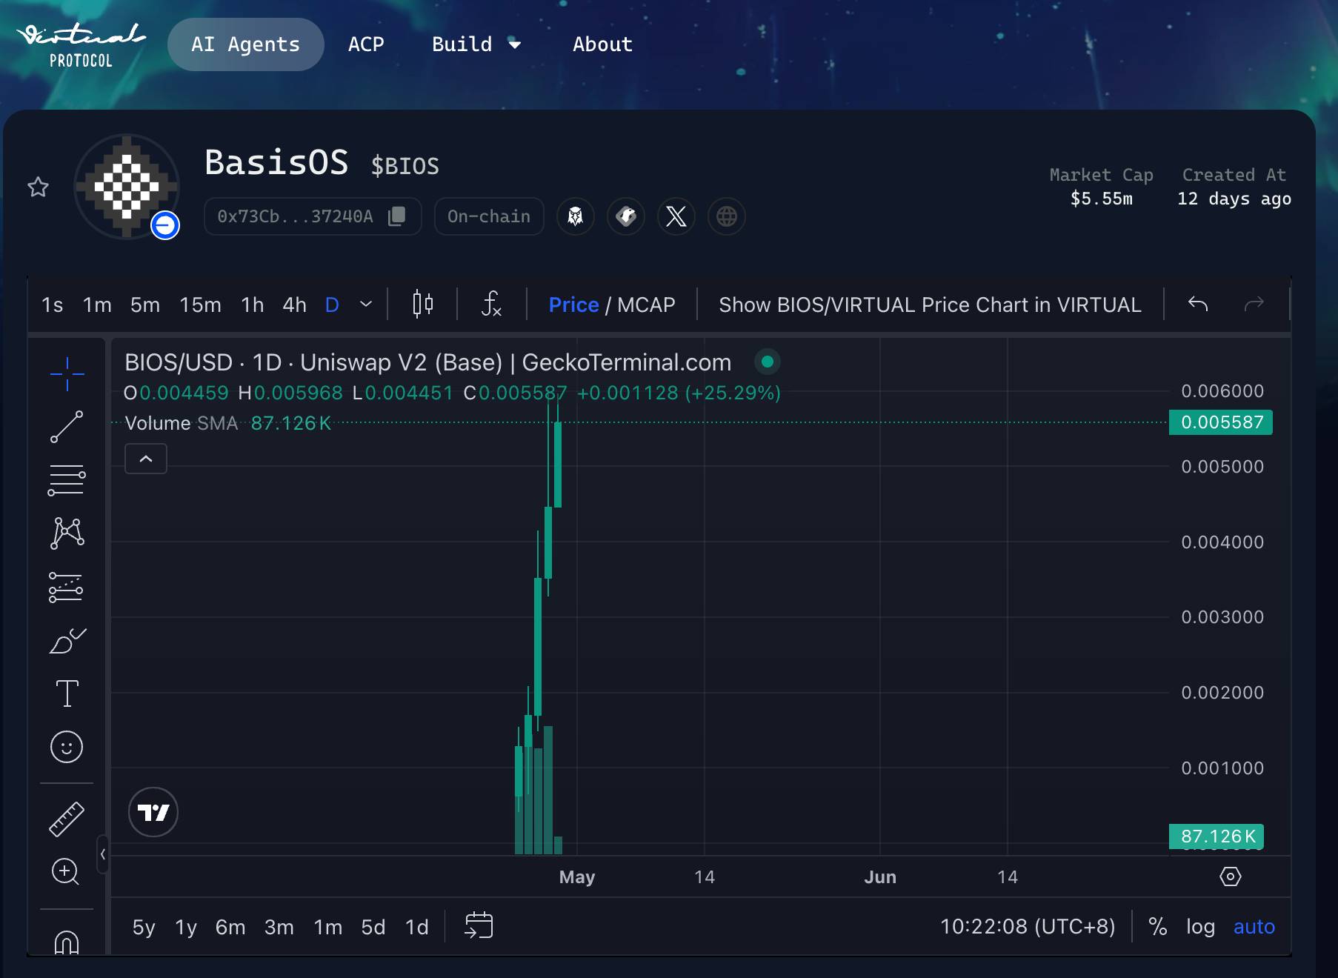Open the Build dropdown menu
1338x978 pixels.
coord(477,44)
